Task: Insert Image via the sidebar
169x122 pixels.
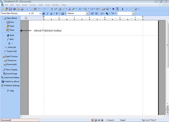Action: (x=10, y=74)
